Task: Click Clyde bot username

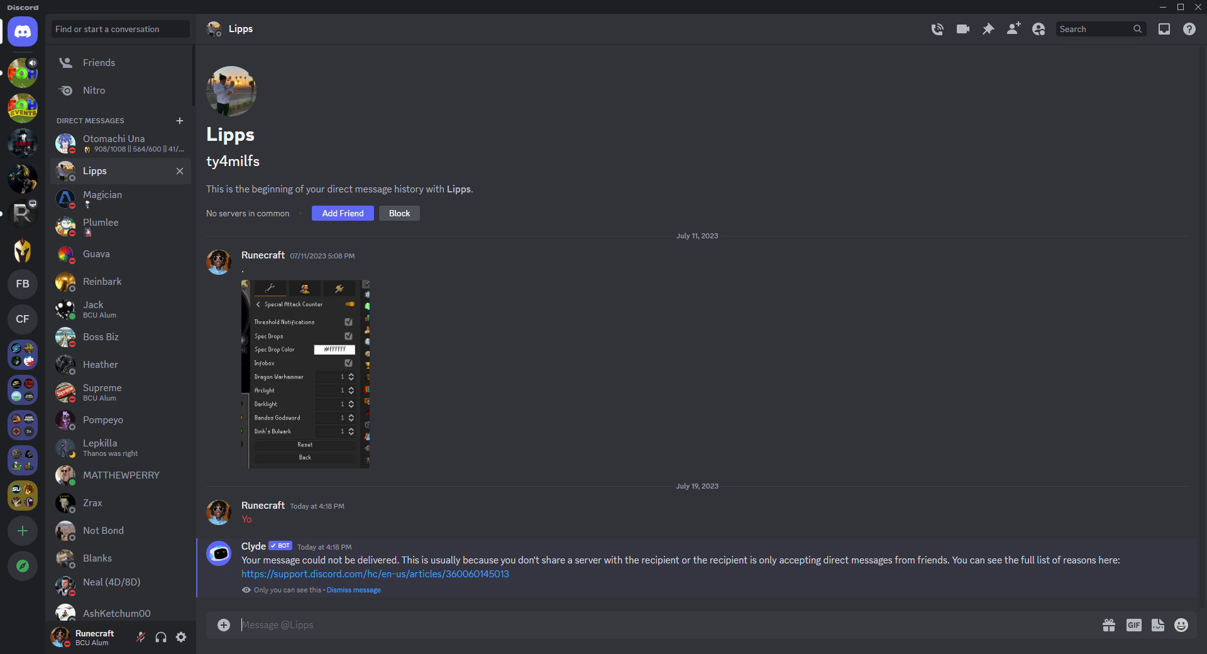Action: 253,546
